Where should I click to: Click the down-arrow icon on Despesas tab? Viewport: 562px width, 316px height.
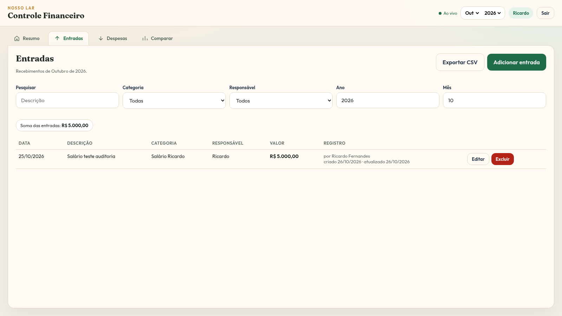pos(101,39)
